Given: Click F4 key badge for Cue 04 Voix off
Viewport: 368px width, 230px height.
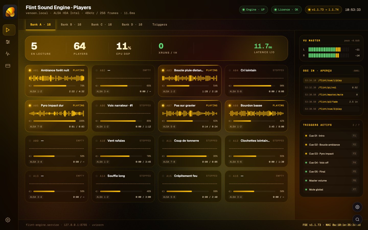Looking at the screenshot, I should [354, 163].
